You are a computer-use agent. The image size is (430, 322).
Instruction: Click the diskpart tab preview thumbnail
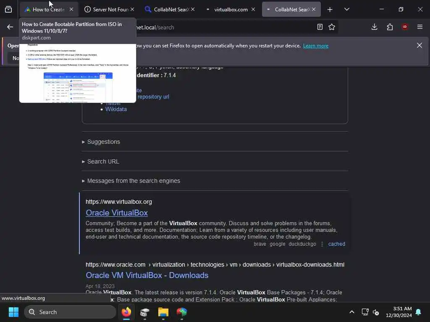click(78, 73)
